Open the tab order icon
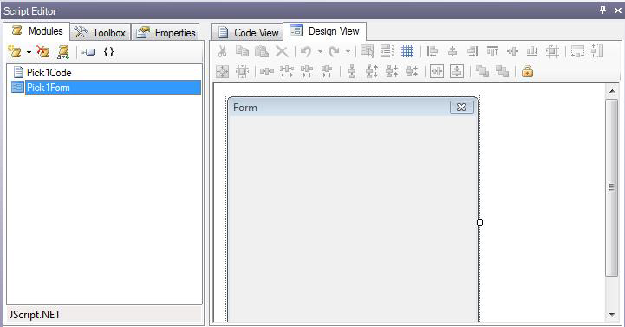Screen dimensions: 625x327 tap(387, 51)
